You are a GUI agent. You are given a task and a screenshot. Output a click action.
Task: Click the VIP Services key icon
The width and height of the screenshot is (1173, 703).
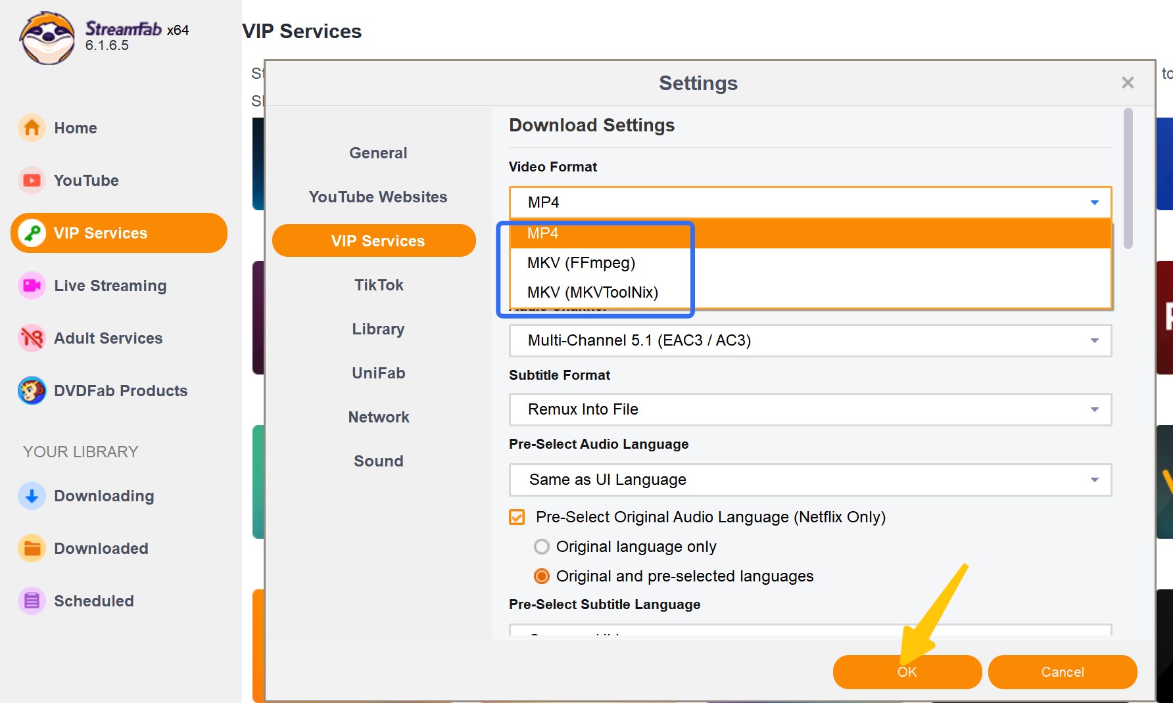[32, 233]
